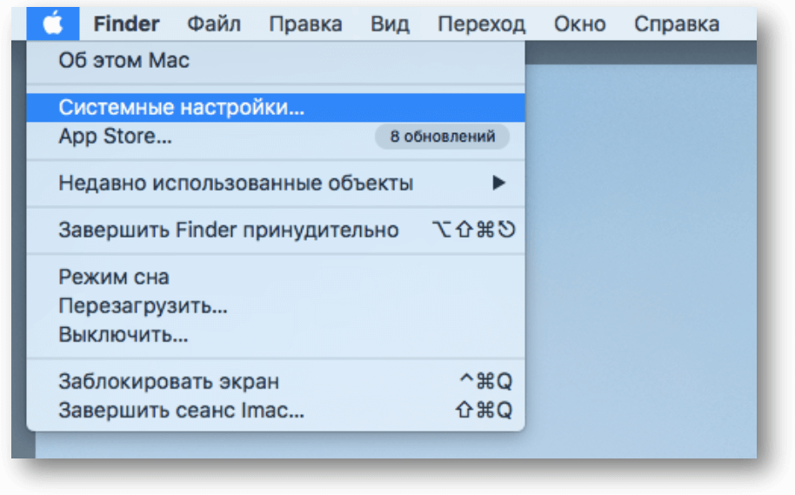
Task: Open the Правка menu
Action: [x=305, y=23]
